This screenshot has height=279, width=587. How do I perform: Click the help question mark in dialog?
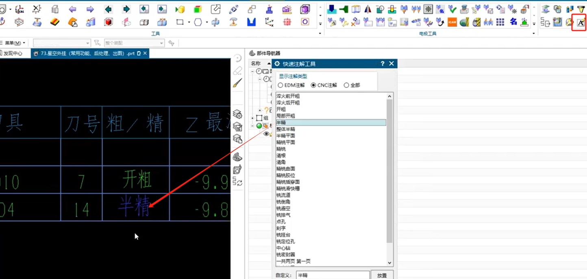coord(382,64)
